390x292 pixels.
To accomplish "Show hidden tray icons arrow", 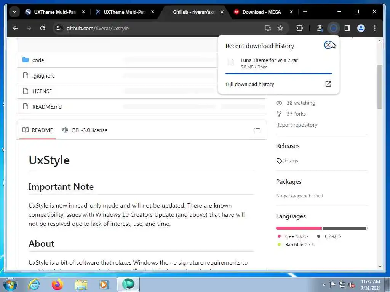I will coord(324,285).
